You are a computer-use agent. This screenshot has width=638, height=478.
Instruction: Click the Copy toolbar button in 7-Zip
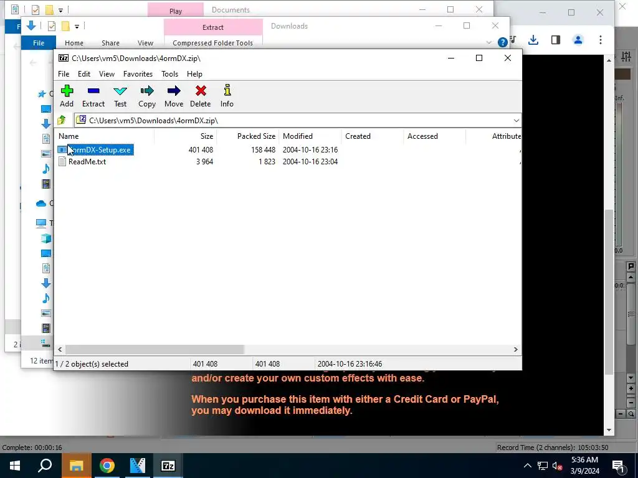click(x=147, y=96)
